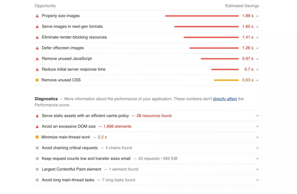Follow the directly affect link
The height and width of the screenshot is (194, 297).
tap(225, 99)
